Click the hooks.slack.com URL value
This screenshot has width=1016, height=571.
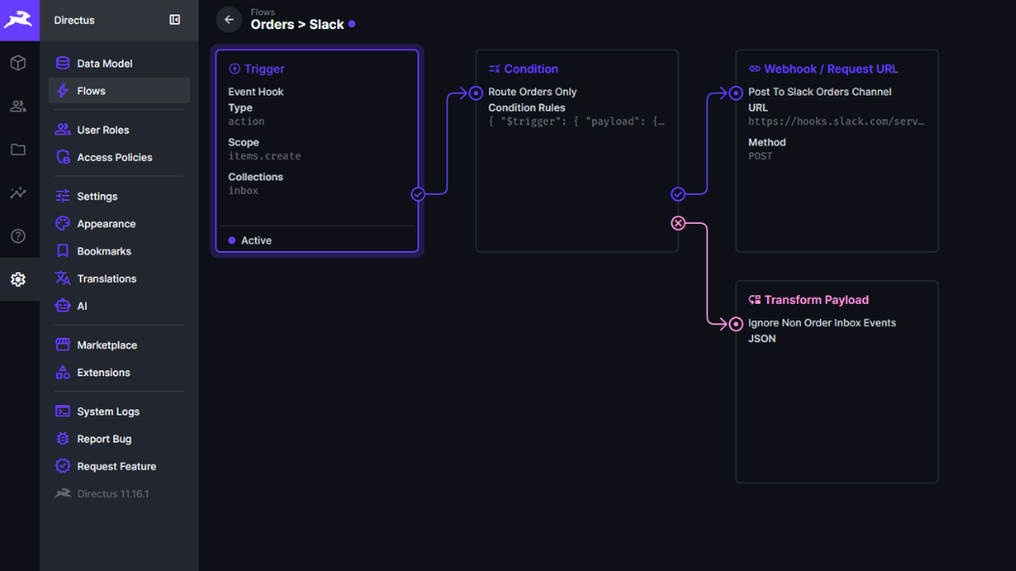pos(836,122)
